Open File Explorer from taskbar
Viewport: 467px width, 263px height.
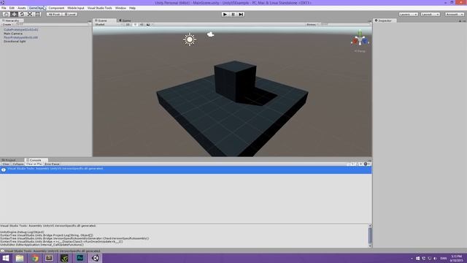coord(20,258)
